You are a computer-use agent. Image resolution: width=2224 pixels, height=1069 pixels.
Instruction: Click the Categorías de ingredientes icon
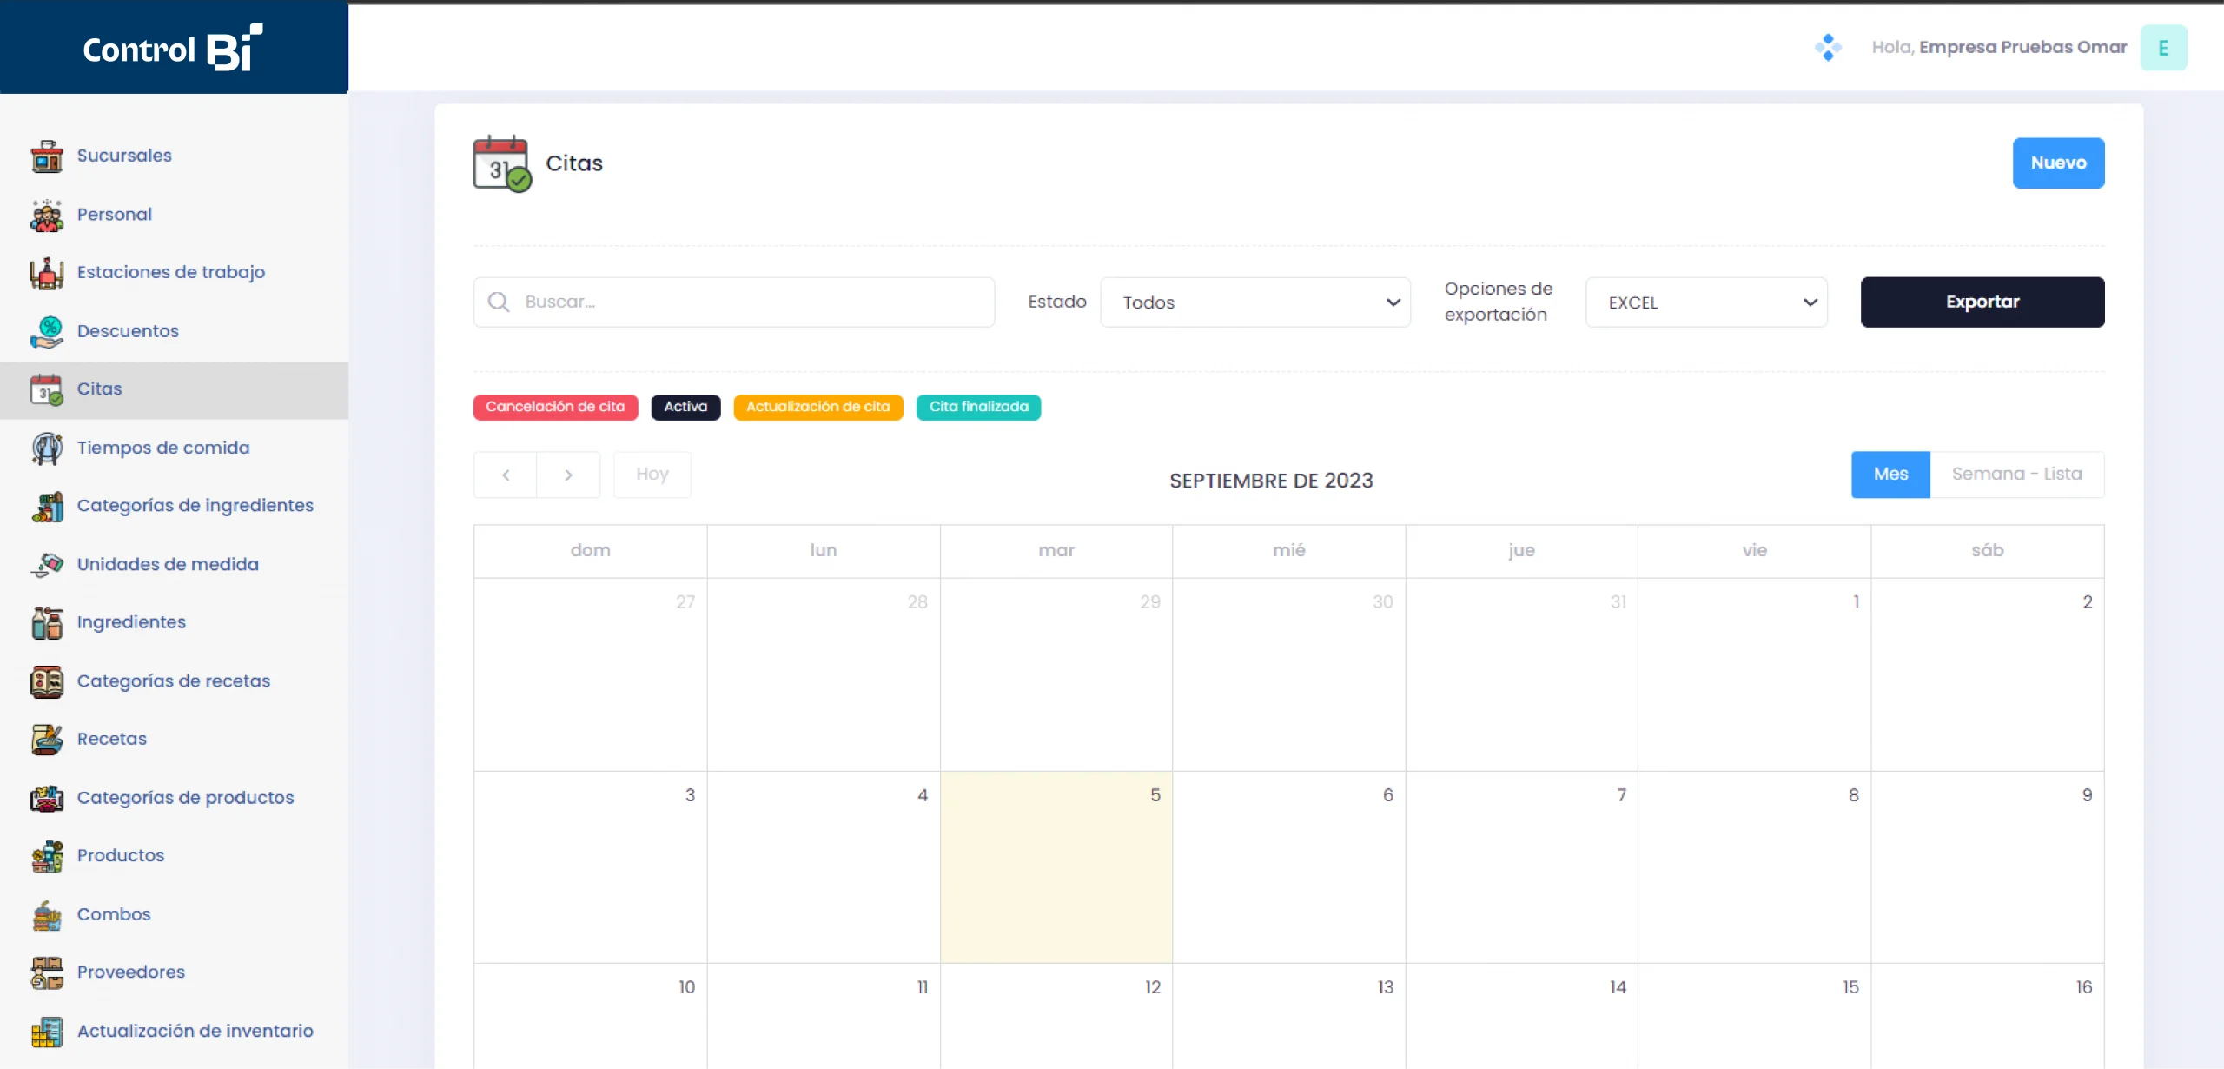coord(47,506)
